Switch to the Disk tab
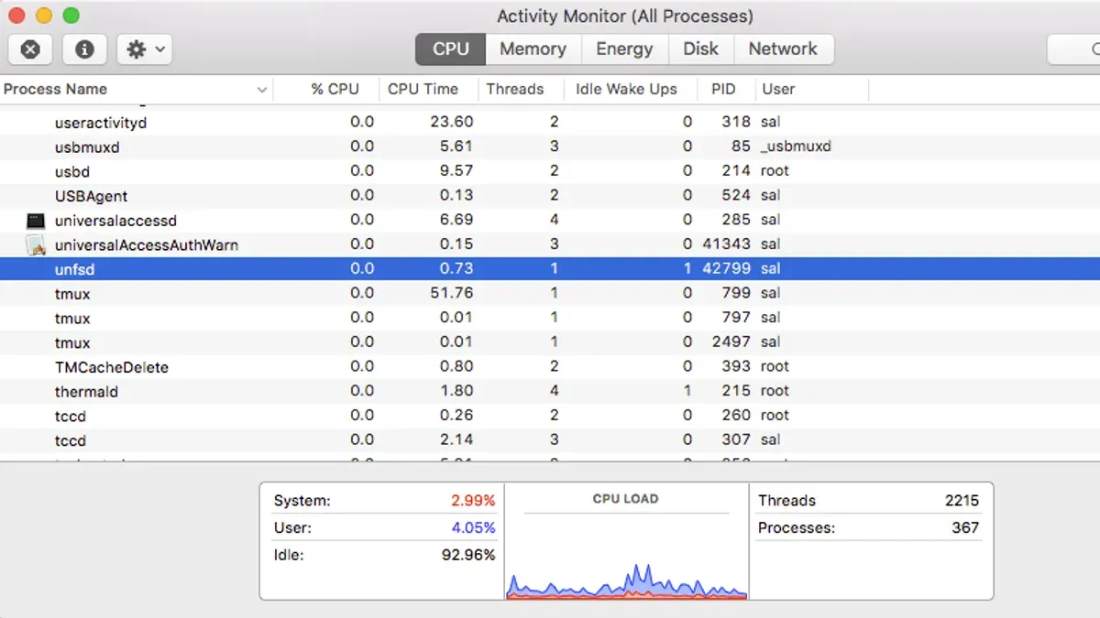Screen dimensions: 1100x618 pos(700,49)
